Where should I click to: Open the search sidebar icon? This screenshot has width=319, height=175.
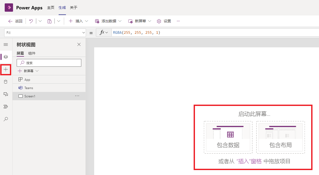tap(6, 119)
